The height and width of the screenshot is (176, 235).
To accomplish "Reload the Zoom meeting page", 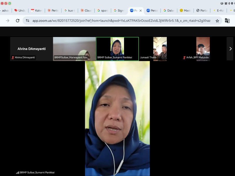I will point(18,21).
